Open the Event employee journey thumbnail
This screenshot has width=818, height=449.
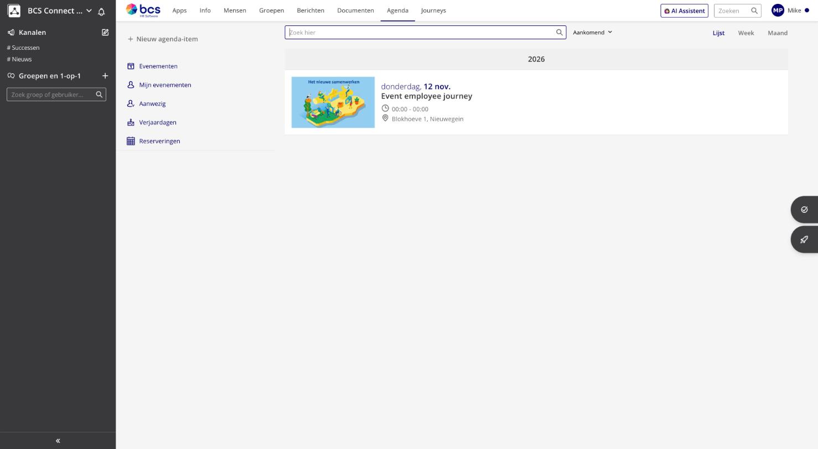pos(333,102)
